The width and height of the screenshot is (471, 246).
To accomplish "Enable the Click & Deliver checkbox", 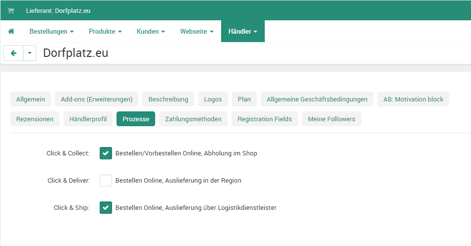I will click(106, 181).
